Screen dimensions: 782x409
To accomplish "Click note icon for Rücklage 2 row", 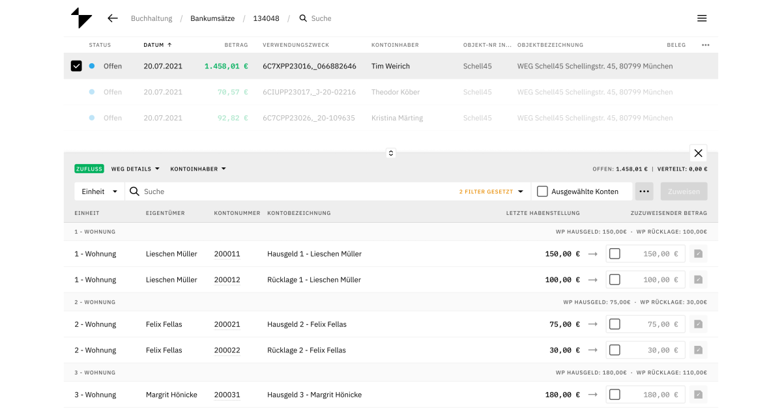I will 698,350.
